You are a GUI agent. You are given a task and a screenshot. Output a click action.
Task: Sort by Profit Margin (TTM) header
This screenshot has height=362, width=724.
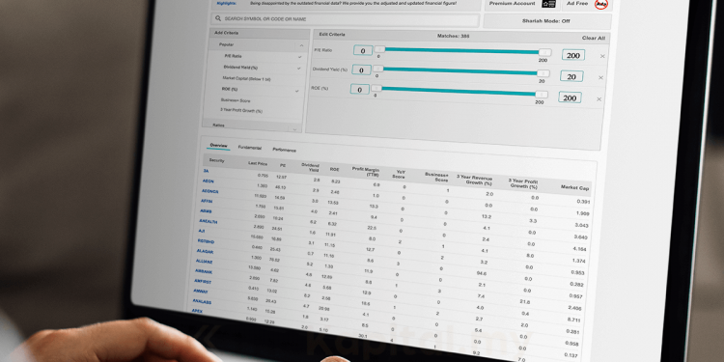point(366,172)
